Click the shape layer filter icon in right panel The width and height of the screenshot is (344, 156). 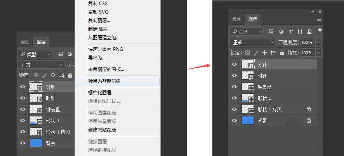coord(300,31)
